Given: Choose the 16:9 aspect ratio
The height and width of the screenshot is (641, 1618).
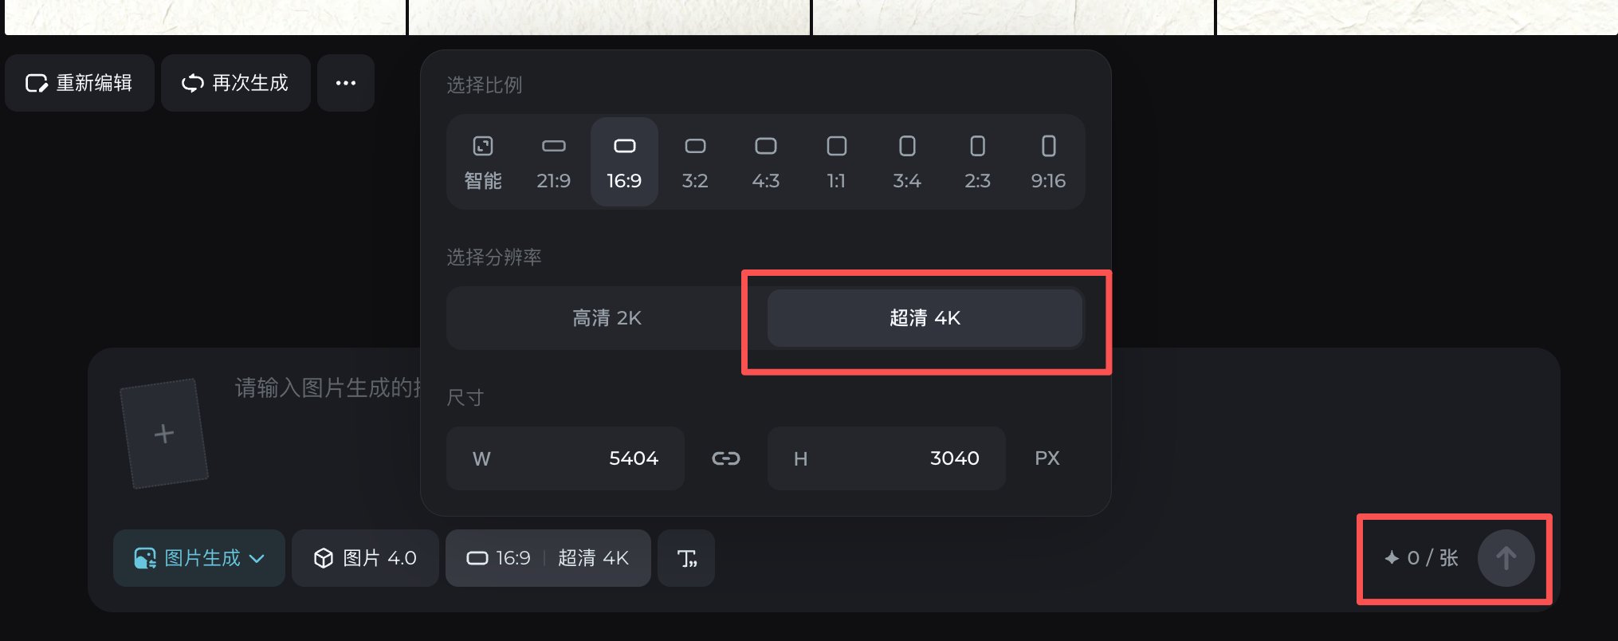Looking at the screenshot, I should point(624,163).
